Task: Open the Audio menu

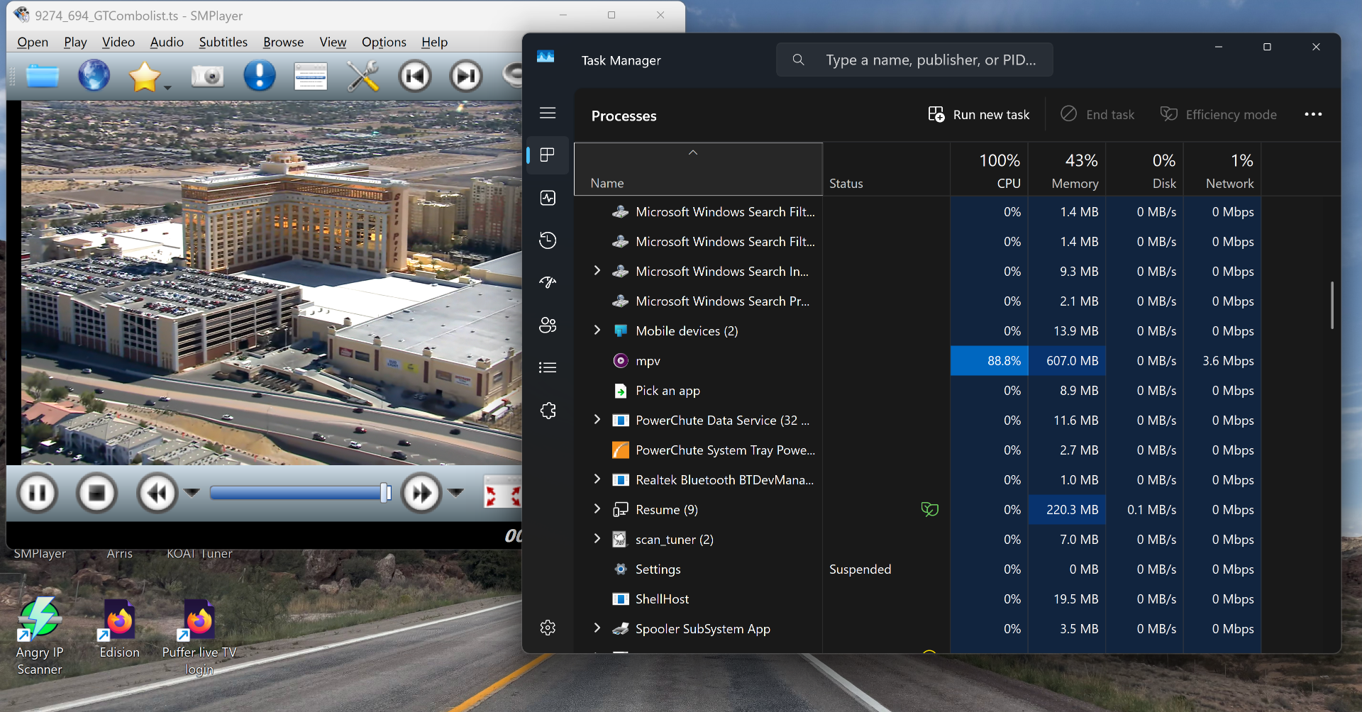Action: [x=167, y=43]
